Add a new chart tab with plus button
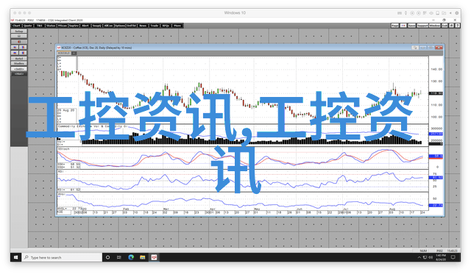The width and height of the screenshot is (471, 274). pyautogui.click(x=74, y=53)
